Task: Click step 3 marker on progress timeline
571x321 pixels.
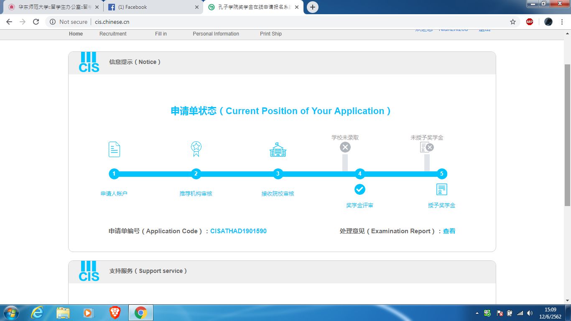Action: point(278,174)
